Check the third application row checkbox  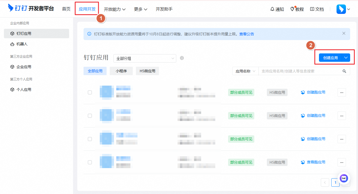click(x=90, y=139)
